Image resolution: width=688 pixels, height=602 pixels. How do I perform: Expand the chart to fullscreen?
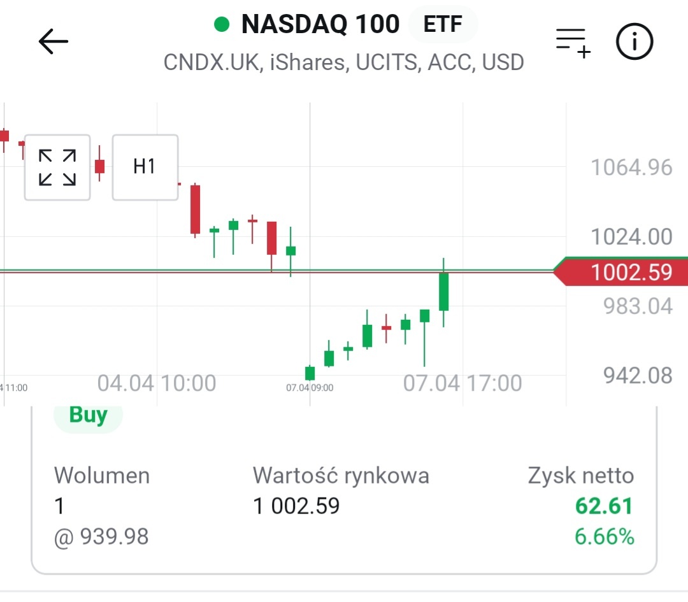click(x=57, y=168)
